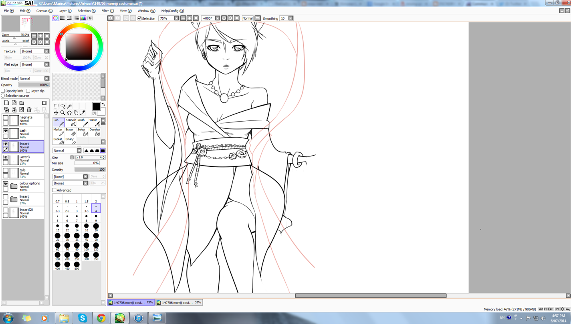This screenshot has width=571, height=324.
Task: Activate the Eyedropper color picker tool
Action: click(83, 113)
